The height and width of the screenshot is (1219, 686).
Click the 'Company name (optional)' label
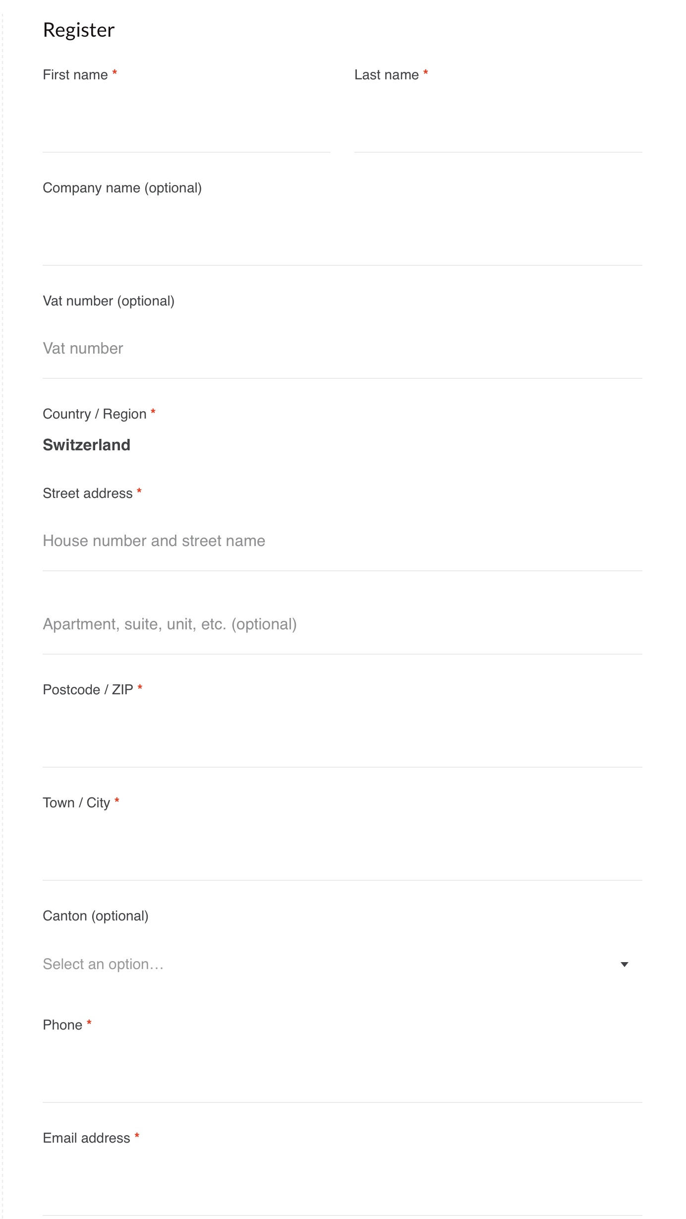122,188
